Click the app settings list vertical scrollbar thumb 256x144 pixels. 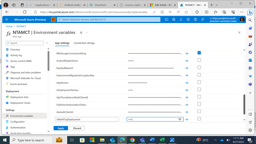click(x=244, y=105)
